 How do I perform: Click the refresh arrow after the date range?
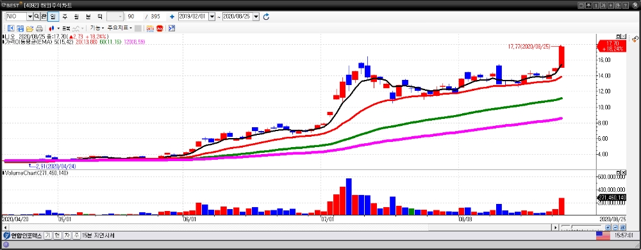(266, 17)
